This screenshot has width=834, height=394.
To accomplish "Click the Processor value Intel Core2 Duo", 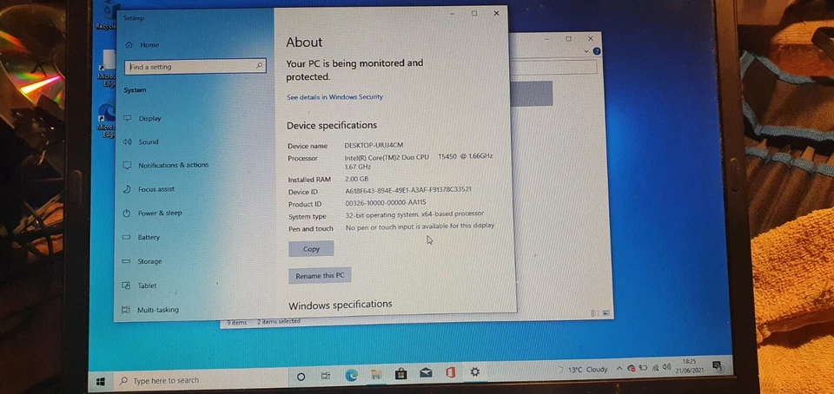I will [x=419, y=161].
